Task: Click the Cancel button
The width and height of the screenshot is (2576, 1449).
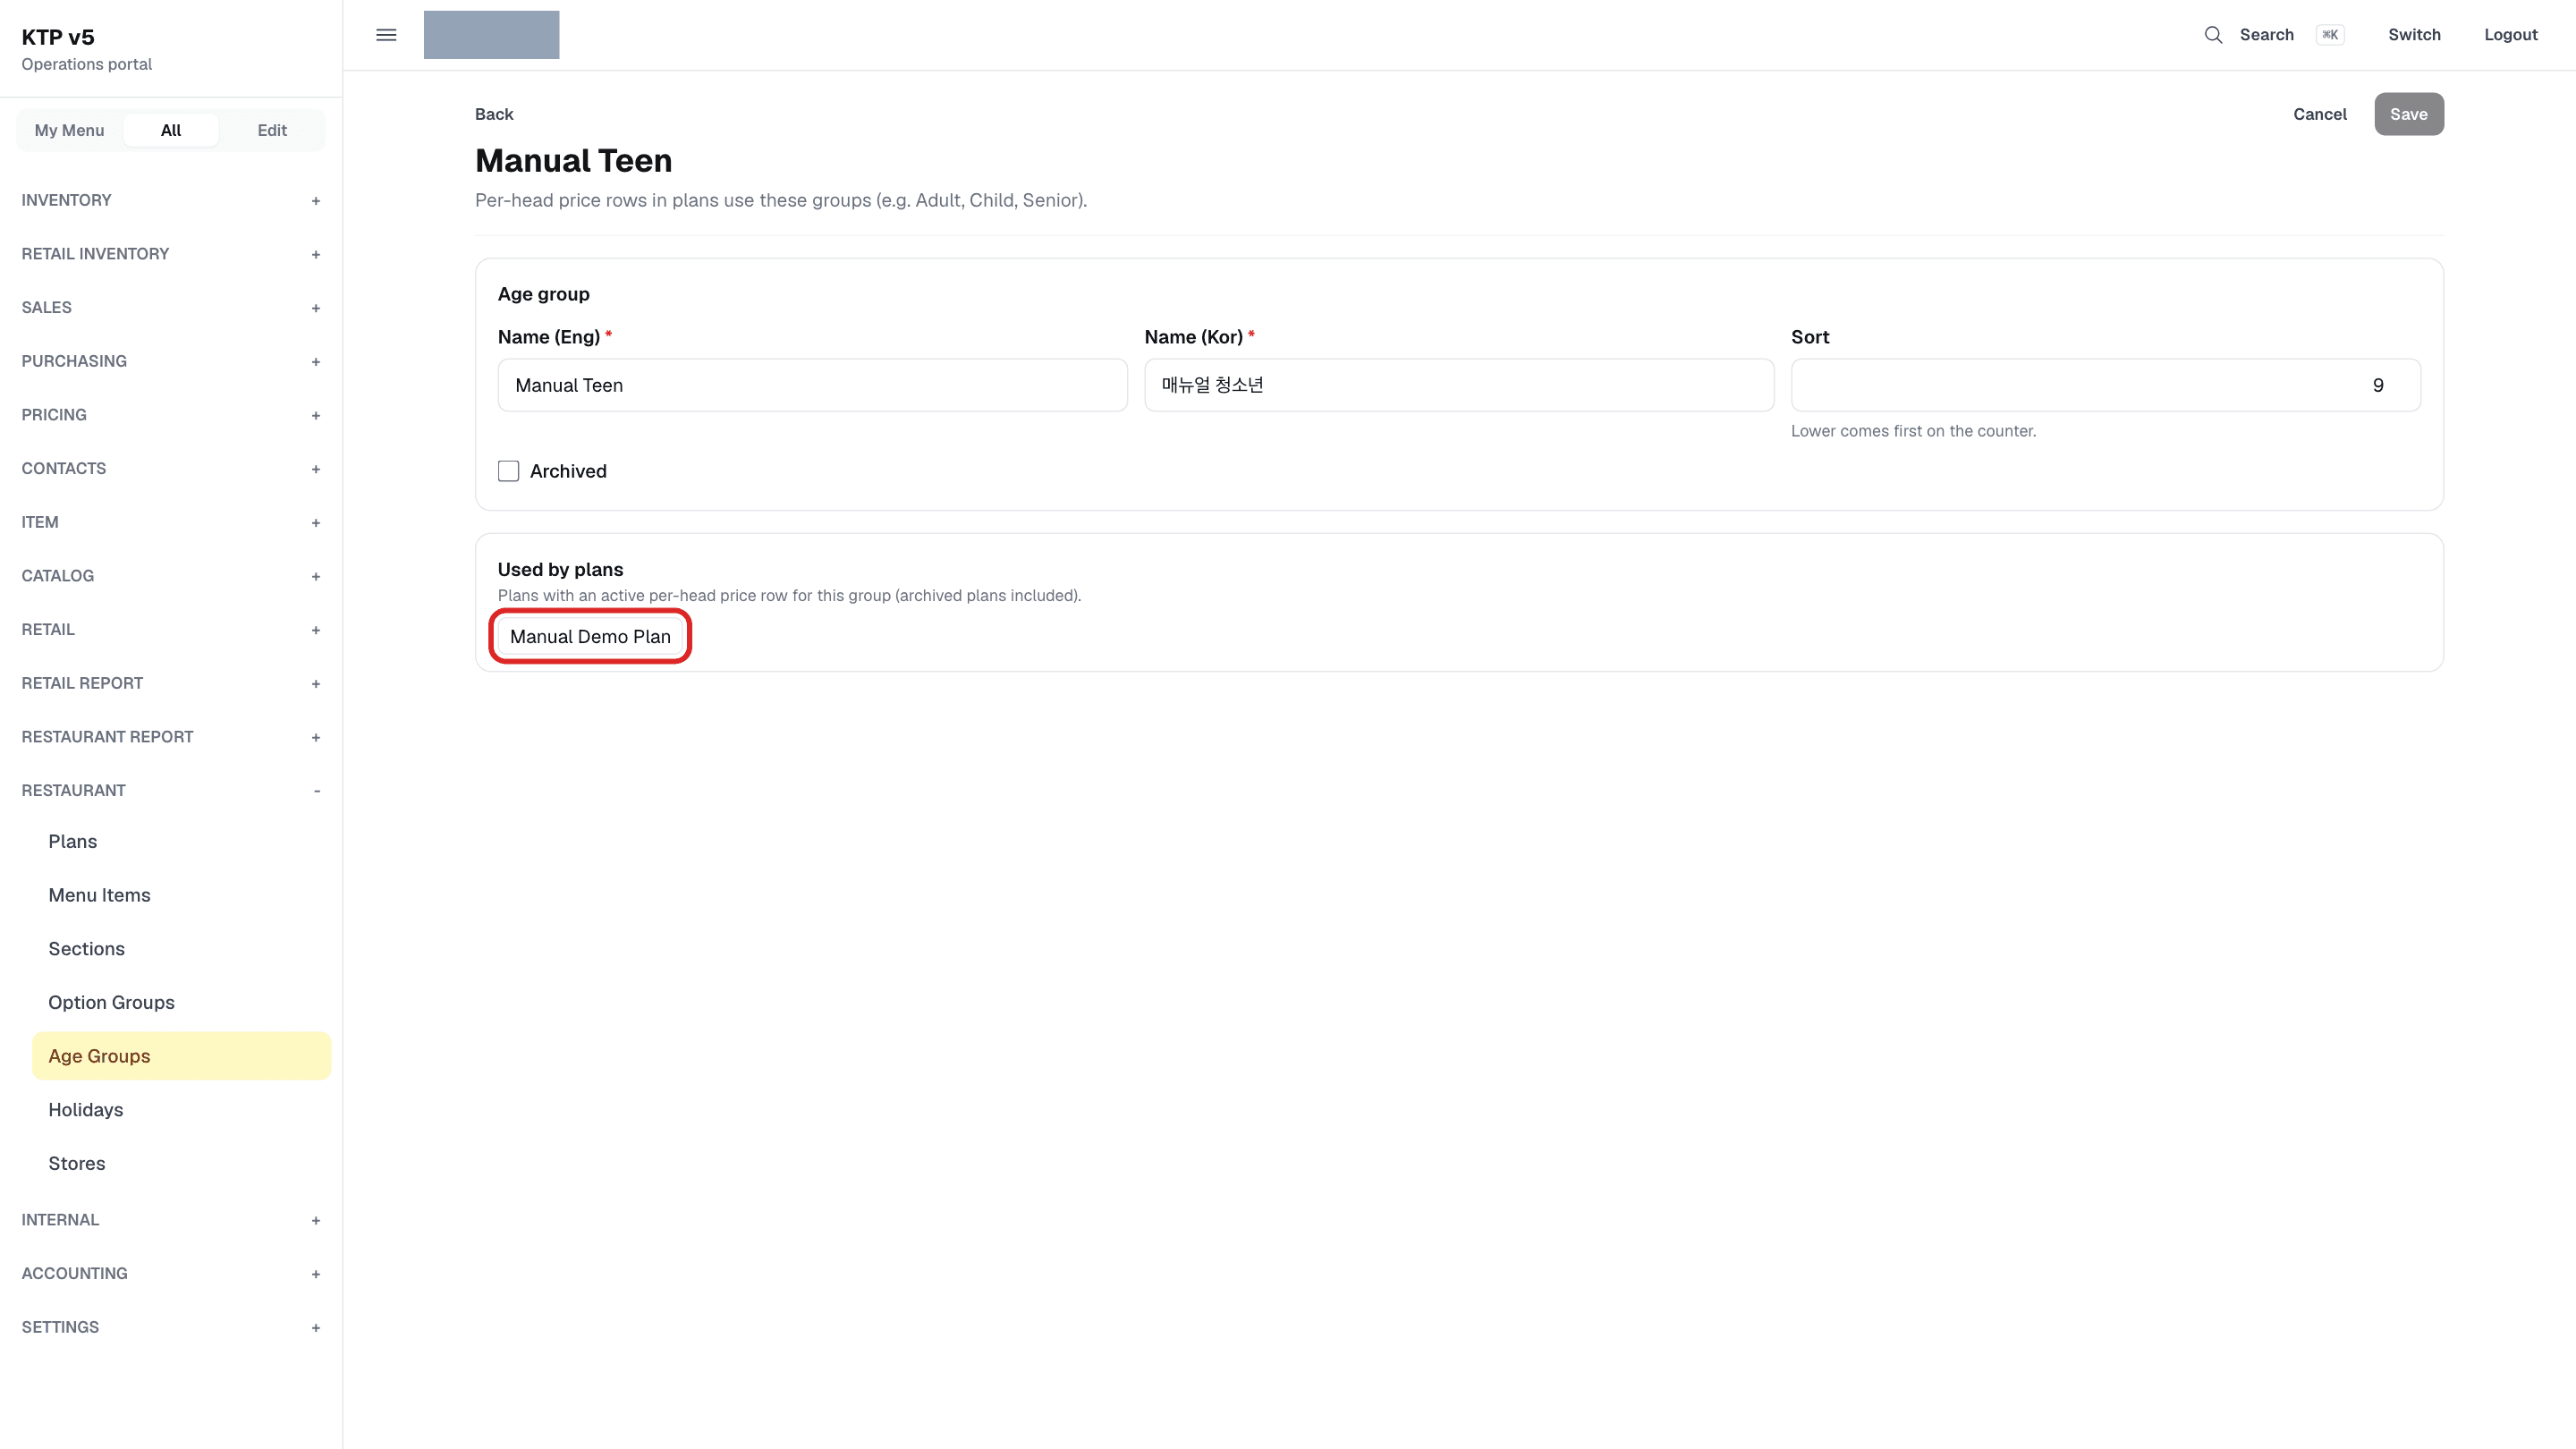Action: tap(2319, 114)
